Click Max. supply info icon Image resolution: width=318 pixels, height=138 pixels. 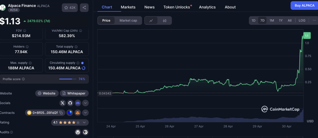click(30, 63)
